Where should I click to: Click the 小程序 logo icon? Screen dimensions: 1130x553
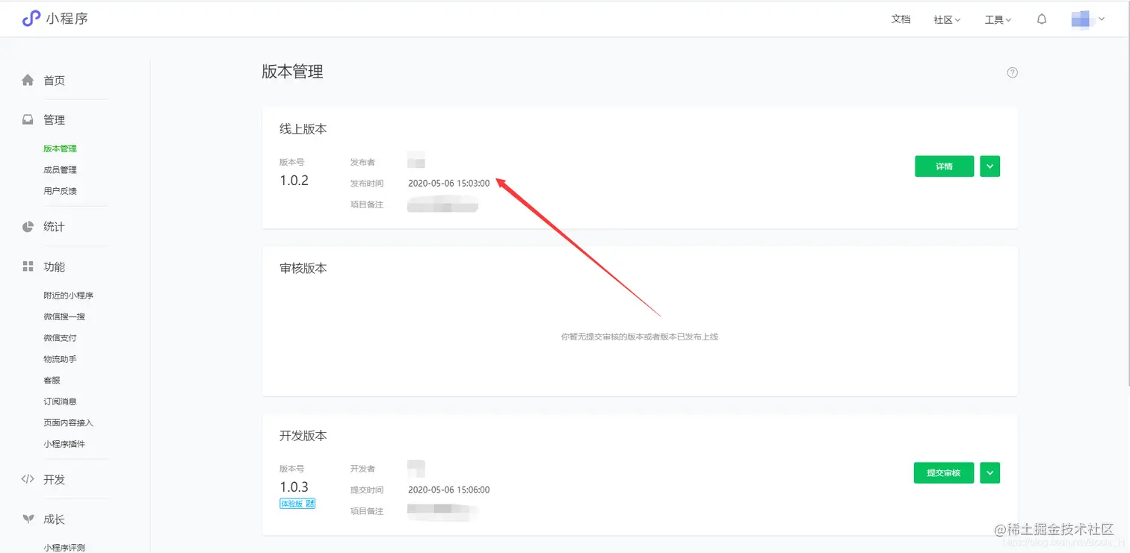click(x=31, y=19)
